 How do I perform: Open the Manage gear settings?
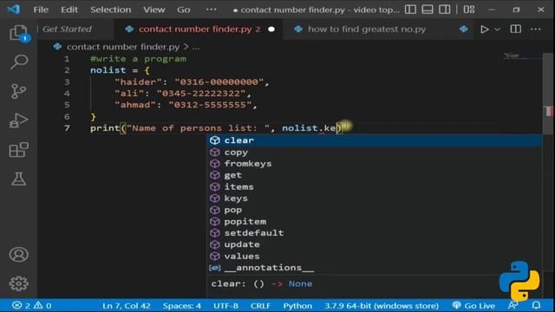coord(18,283)
